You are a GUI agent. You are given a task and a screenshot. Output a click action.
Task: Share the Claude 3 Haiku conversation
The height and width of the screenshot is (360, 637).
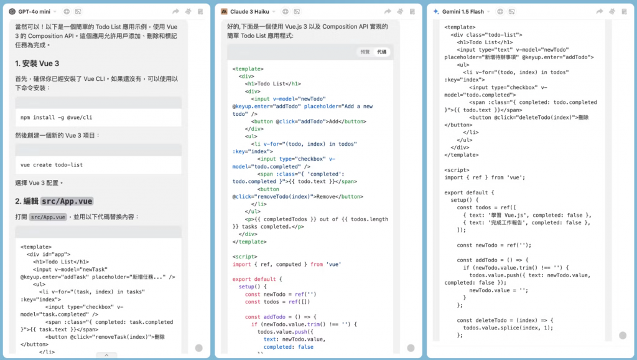(x=388, y=11)
